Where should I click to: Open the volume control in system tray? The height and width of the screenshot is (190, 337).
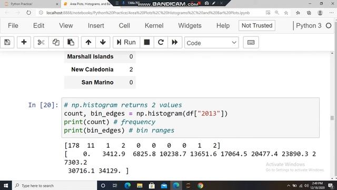click(306, 186)
